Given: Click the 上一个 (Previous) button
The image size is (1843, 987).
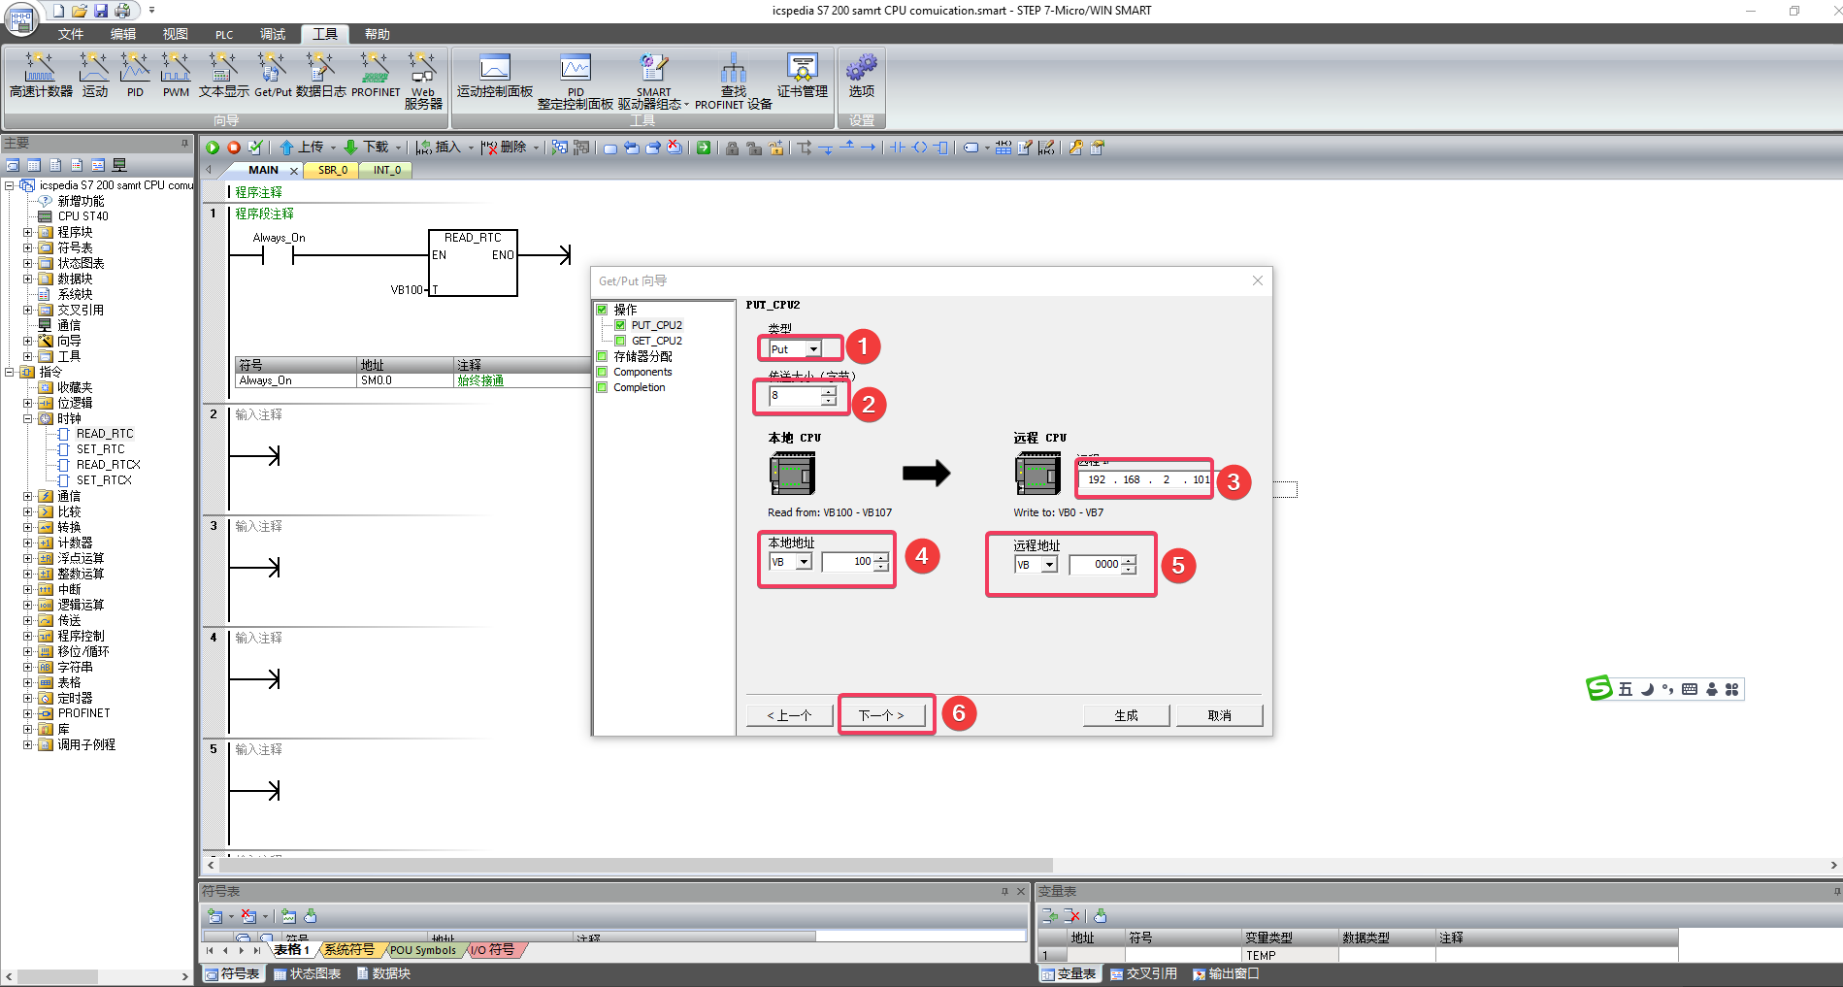Looking at the screenshot, I should (790, 715).
